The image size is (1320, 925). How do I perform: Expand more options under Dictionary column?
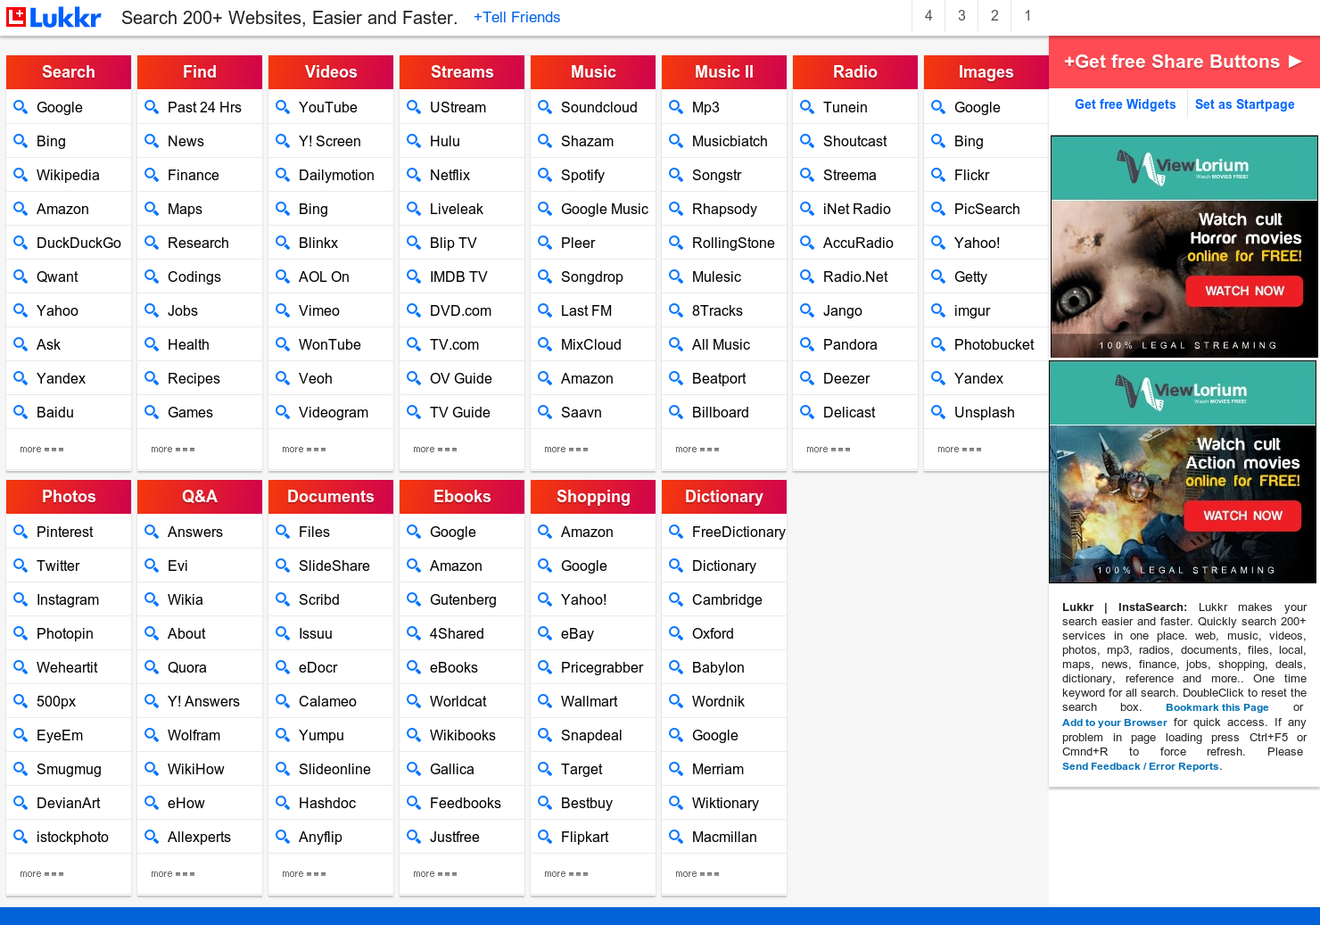click(x=697, y=874)
